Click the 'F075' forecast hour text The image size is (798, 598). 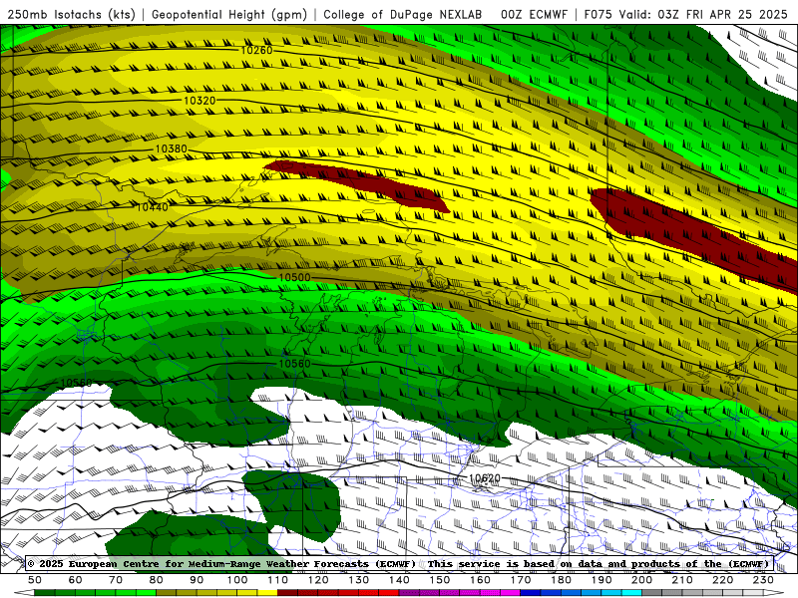[x=598, y=15]
